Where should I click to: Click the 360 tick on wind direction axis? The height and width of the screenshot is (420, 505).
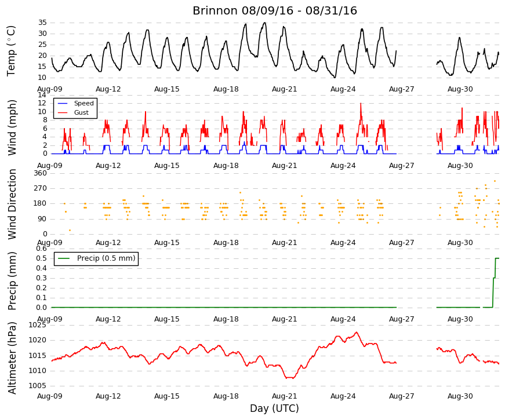coord(41,173)
